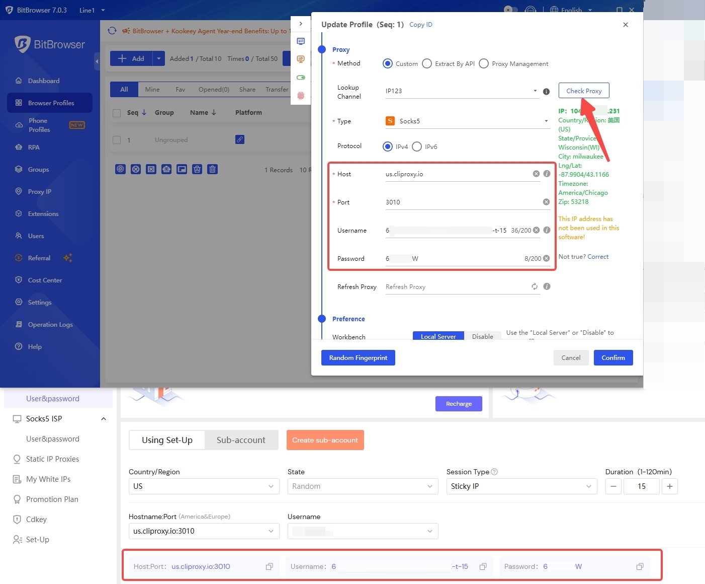The image size is (705, 584).
Task: Clear the Host field with its X icon
Action: [x=536, y=174]
